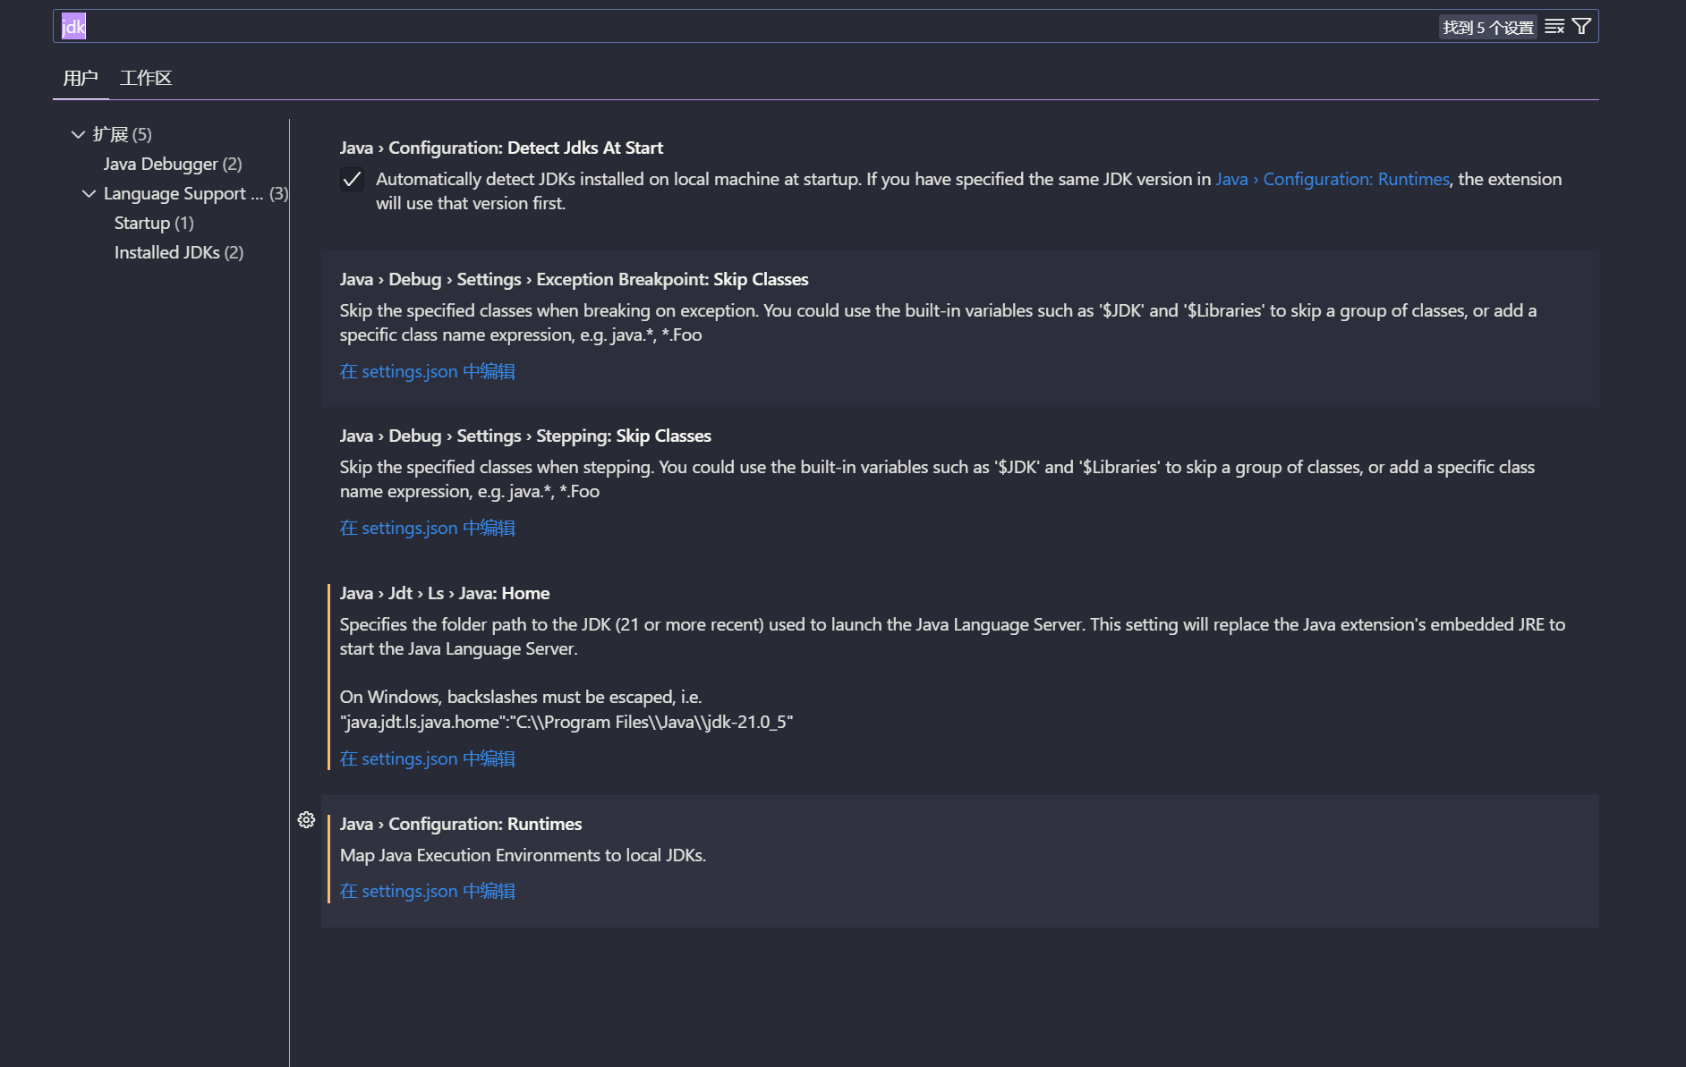
Task: Switch to the 工作区 tab
Action: click(145, 78)
